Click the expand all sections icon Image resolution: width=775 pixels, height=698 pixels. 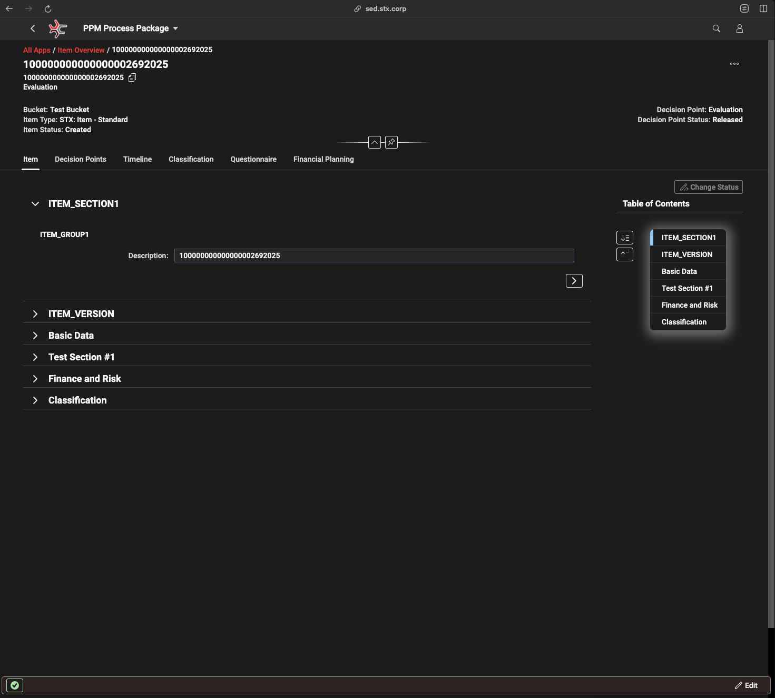625,238
